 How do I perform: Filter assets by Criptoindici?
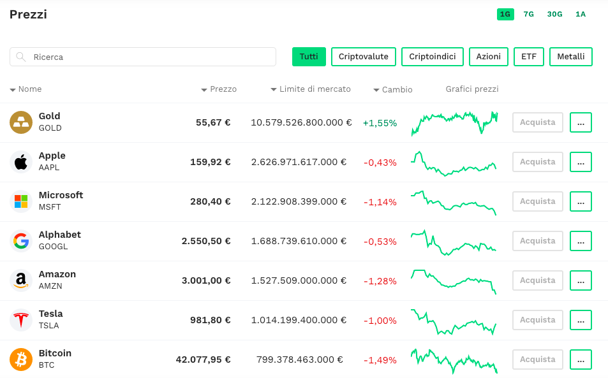433,57
